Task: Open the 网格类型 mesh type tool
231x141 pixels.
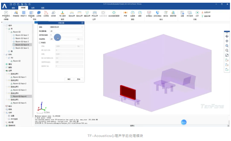Action: (16, 13)
